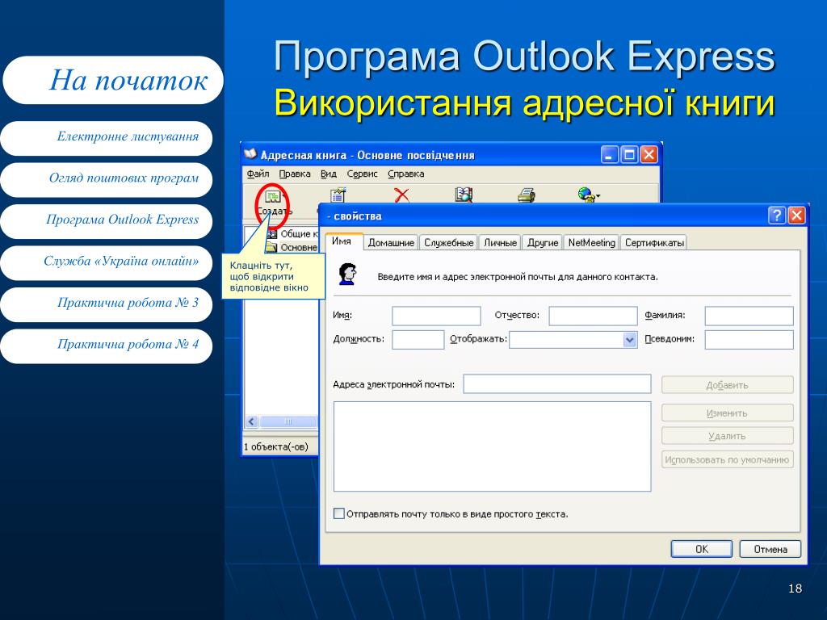
Task: Open the Properties toolbar icon in Address Book
Action: (x=338, y=195)
